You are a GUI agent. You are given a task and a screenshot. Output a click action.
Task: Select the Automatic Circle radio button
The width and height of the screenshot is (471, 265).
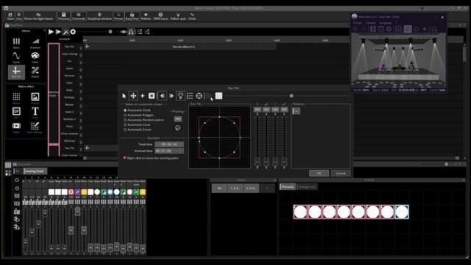125,110
